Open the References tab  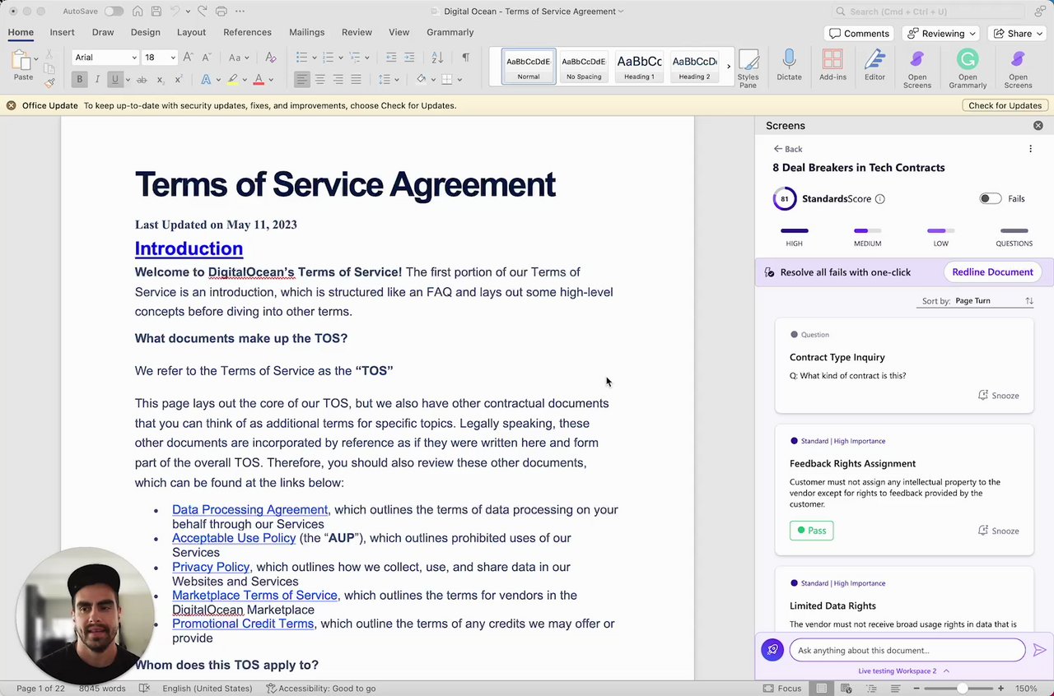click(247, 32)
